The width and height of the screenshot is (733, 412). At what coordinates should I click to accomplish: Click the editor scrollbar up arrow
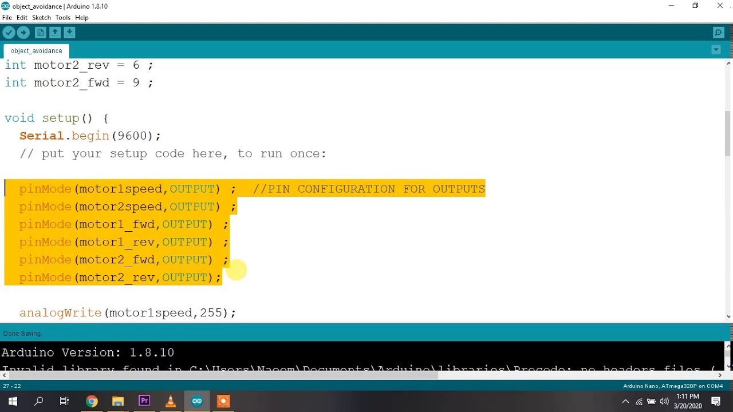pos(728,64)
